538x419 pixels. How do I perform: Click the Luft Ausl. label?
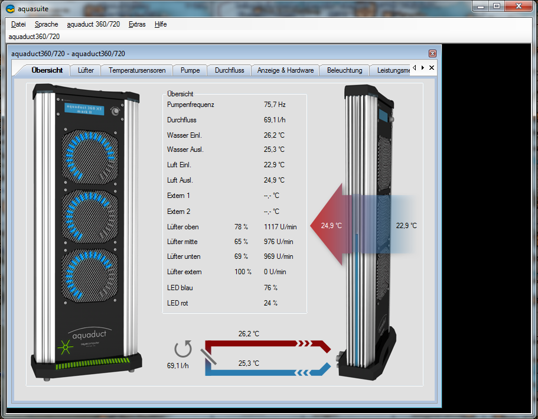click(180, 180)
